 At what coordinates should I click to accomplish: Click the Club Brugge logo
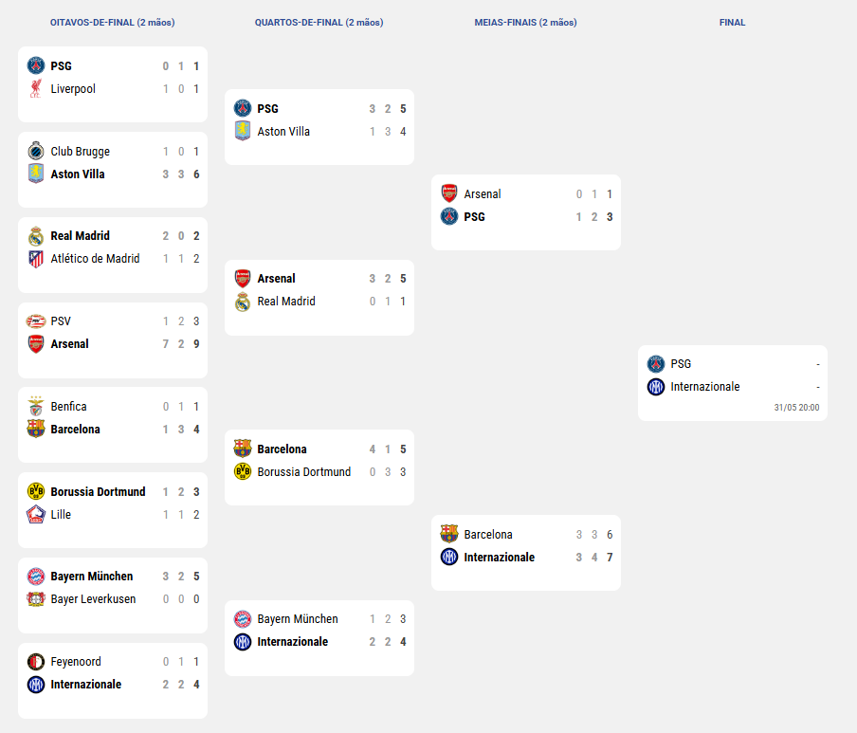pos(36,151)
